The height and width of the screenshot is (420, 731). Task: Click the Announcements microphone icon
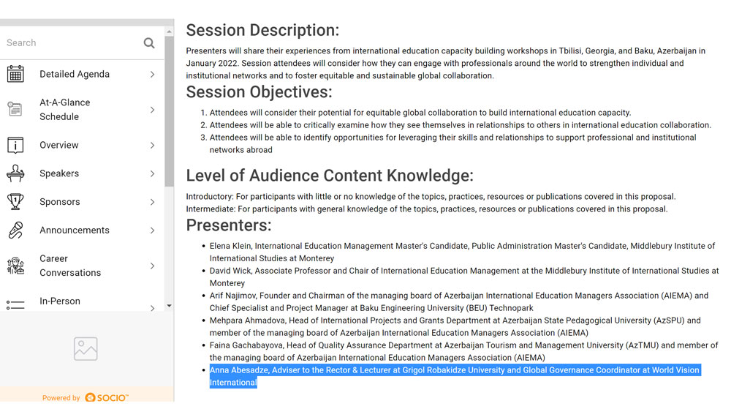15,230
